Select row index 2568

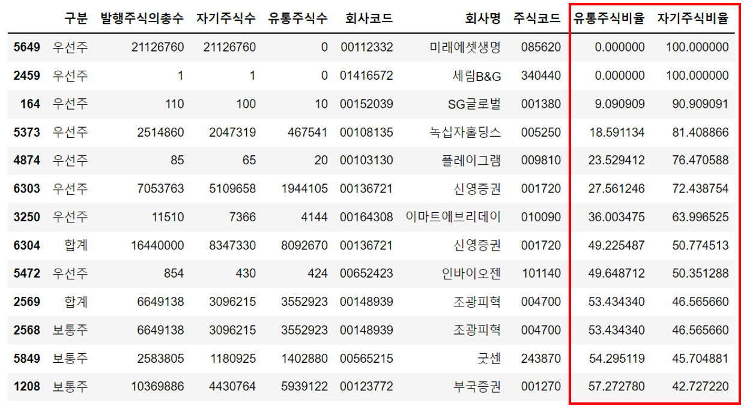pos(27,330)
